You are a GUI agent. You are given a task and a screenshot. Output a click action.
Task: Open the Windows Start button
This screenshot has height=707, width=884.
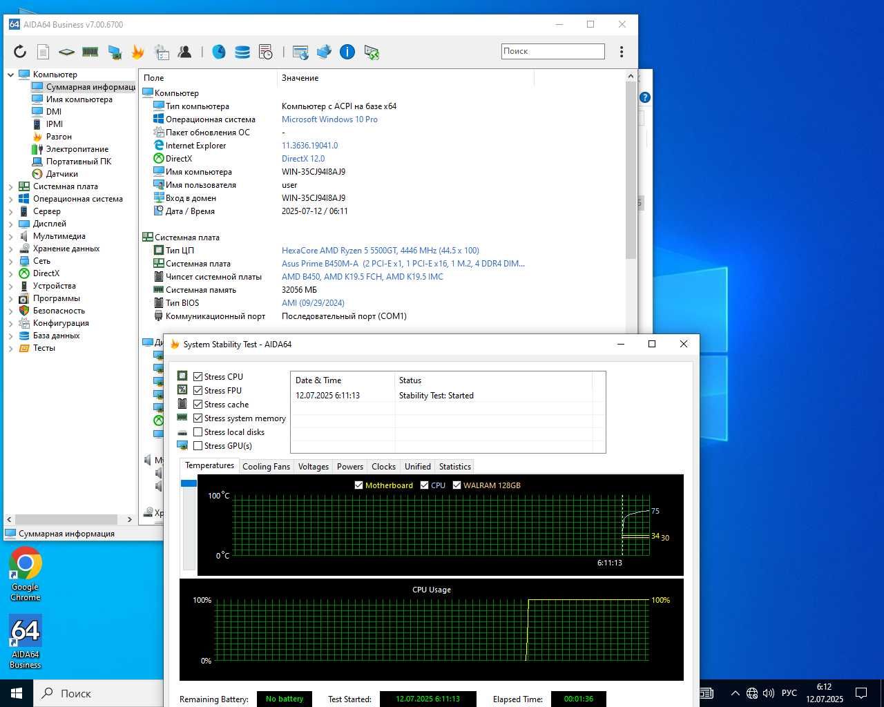click(x=17, y=693)
